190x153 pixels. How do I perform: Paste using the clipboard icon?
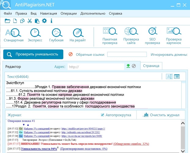pyautogui.click(x=37, y=21)
